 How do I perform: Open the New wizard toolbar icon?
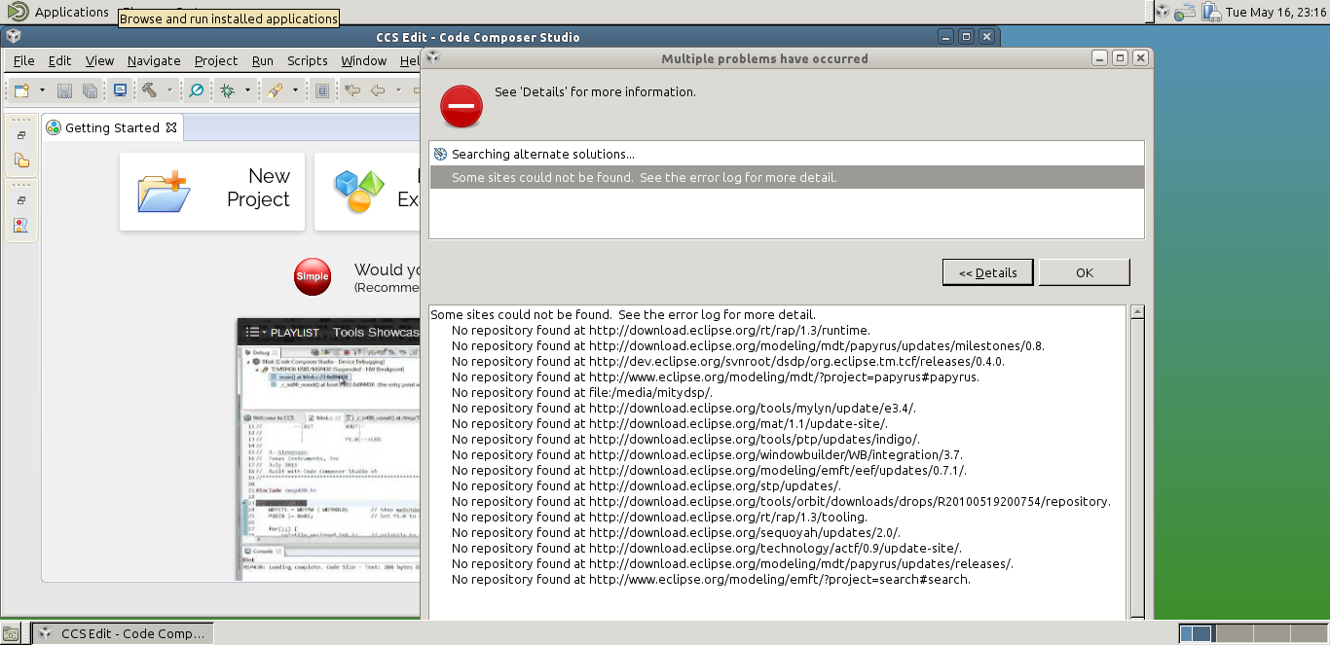[x=22, y=90]
